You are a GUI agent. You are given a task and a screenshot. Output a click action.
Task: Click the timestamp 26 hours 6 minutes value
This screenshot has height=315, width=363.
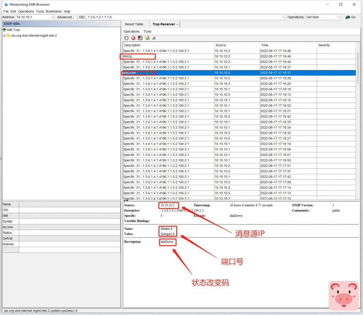click(x=251, y=205)
